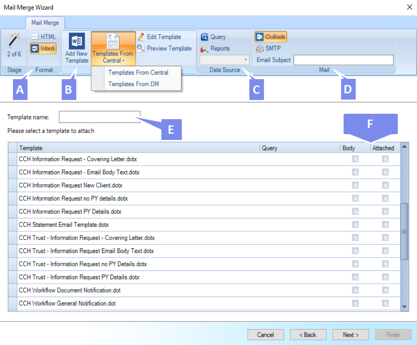
Task: Click the scroll up arrow of template list
Action: coord(404,146)
